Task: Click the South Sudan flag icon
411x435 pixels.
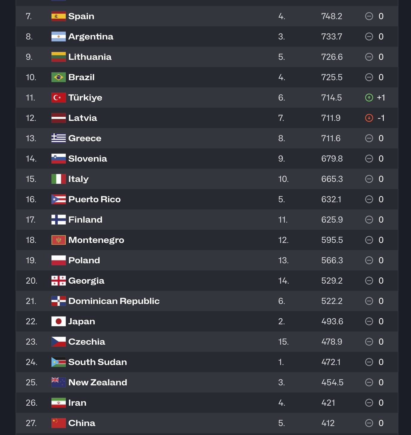Action: [x=58, y=362]
